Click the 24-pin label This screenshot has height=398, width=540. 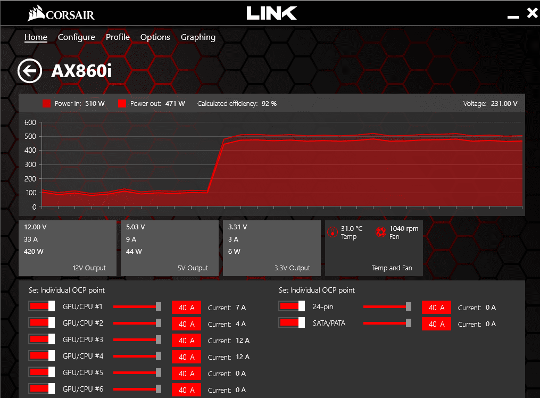pos(323,306)
